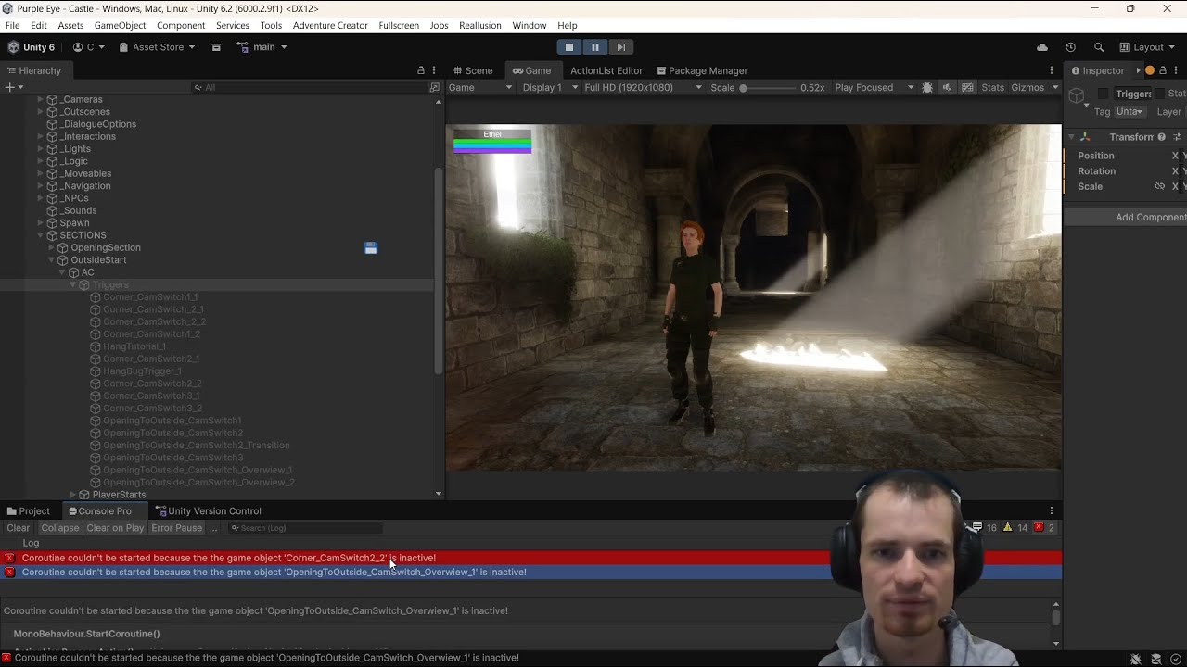Collapse the Transform component foldout

1071,137
